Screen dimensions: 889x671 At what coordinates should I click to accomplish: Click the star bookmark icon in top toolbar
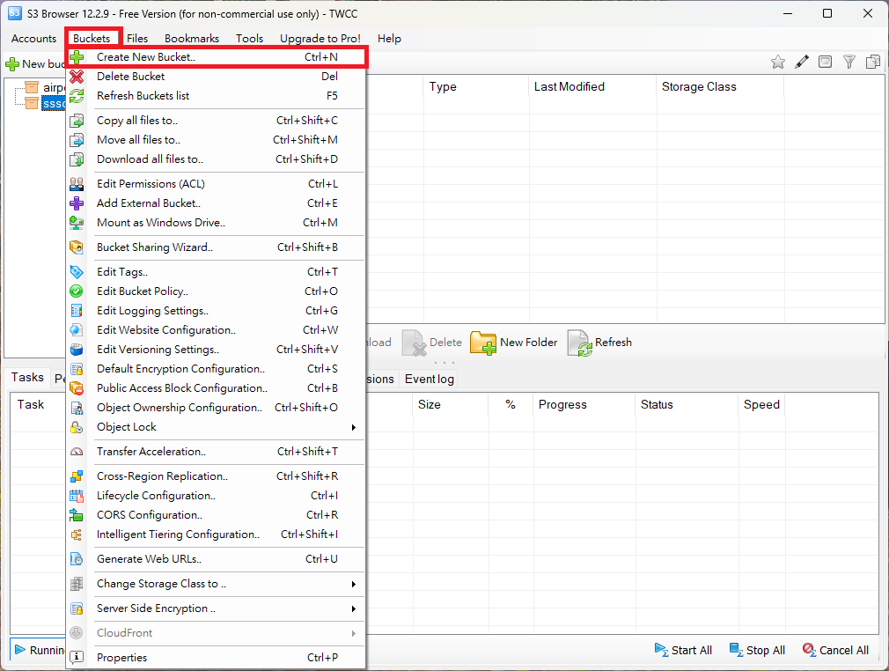tap(778, 62)
